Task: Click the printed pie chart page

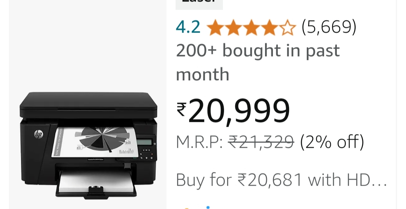Action: pyautogui.click(x=94, y=141)
